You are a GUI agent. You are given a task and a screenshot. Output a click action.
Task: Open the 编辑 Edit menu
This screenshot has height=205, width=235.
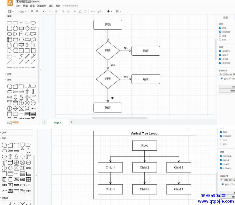(25, 6)
